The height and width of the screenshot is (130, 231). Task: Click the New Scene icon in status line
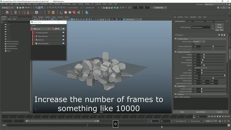point(18,8)
